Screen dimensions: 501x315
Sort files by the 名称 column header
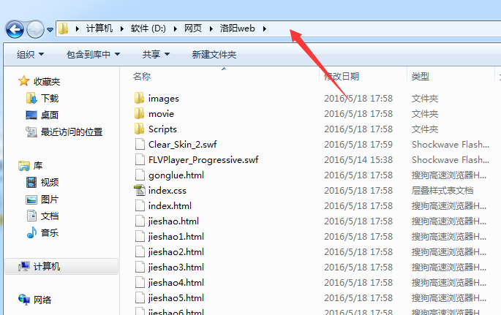(x=142, y=76)
